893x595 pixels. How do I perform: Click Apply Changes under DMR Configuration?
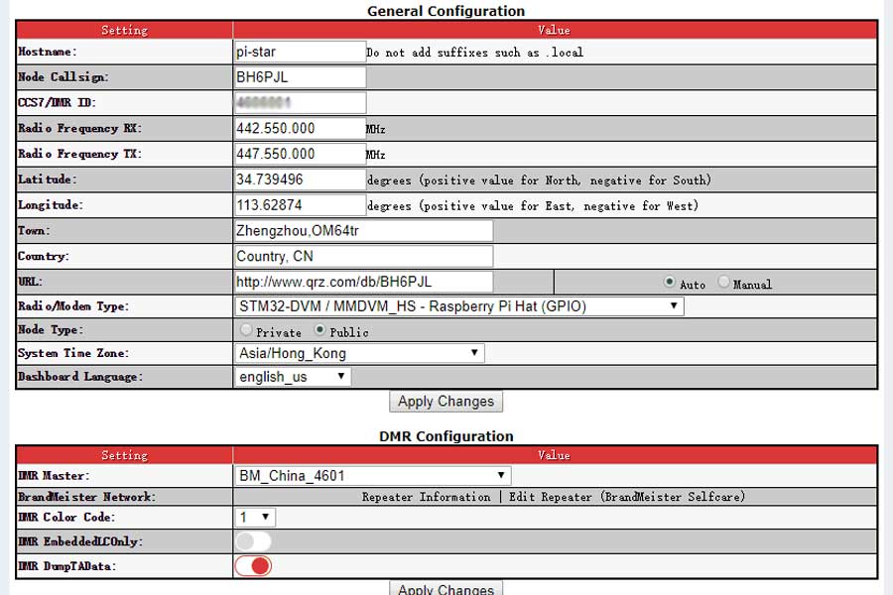click(x=446, y=589)
